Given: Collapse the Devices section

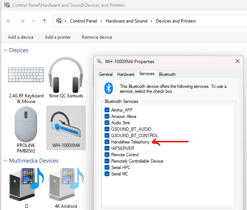Looking at the screenshot, I should pos(6,50).
